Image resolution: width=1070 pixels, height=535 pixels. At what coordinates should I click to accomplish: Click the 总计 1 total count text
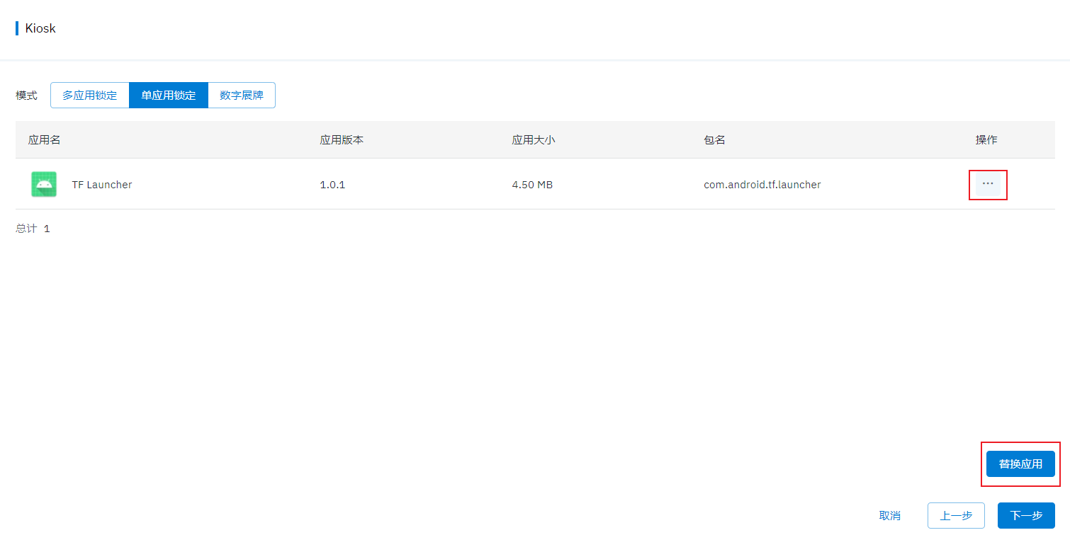coord(33,228)
